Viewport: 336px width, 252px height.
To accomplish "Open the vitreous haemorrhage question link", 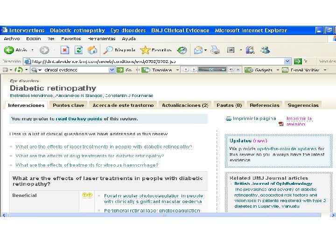I will (x=87, y=165).
